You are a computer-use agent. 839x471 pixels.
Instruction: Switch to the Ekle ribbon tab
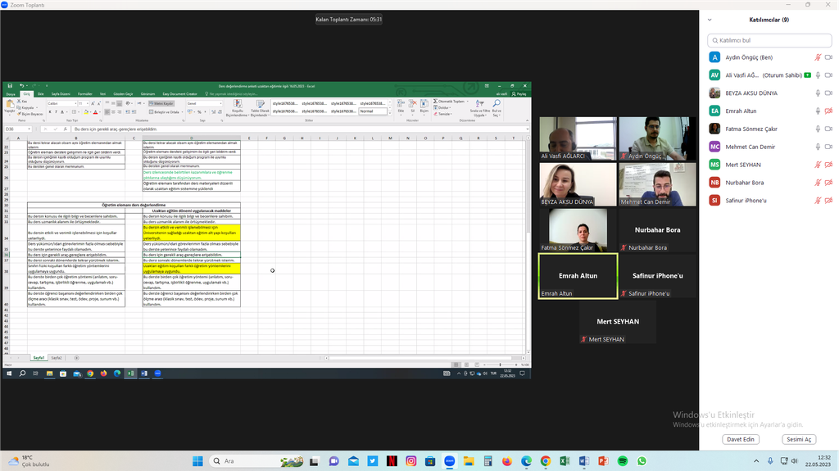[39, 94]
